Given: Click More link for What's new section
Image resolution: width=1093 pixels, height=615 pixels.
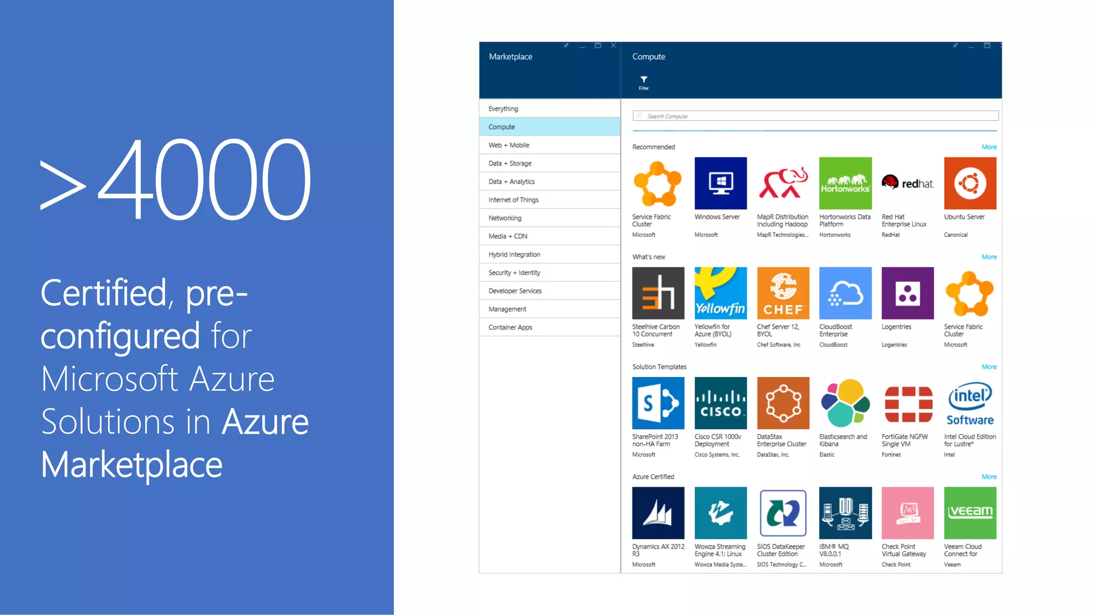Looking at the screenshot, I should pos(989,257).
